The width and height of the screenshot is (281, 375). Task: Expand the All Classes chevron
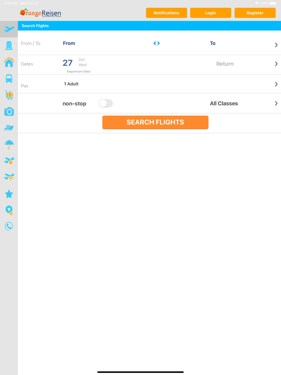point(276,103)
